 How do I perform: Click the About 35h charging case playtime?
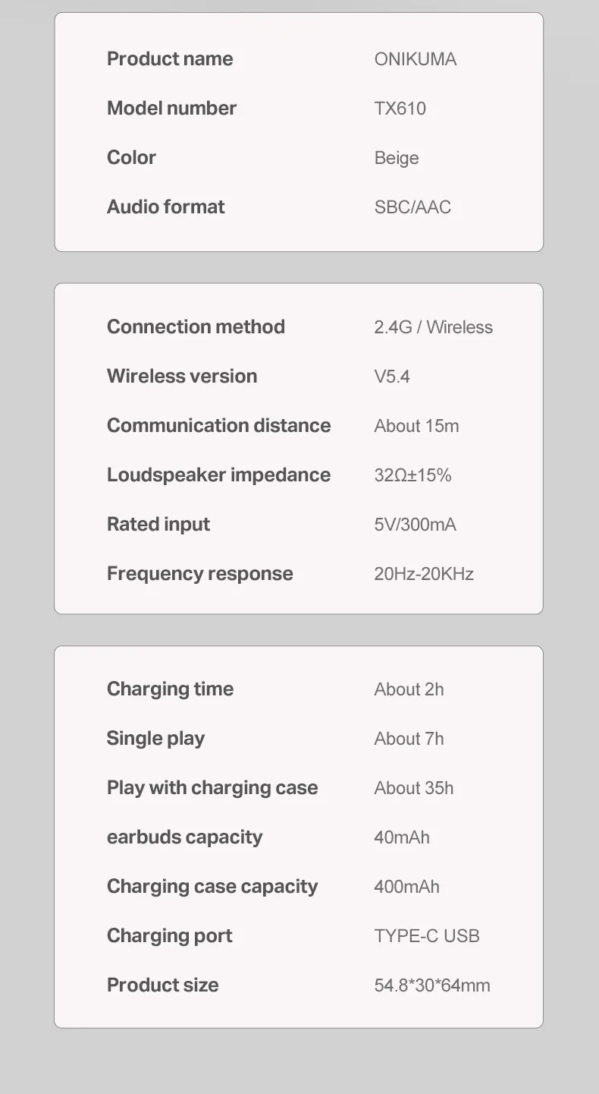[414, 788]
